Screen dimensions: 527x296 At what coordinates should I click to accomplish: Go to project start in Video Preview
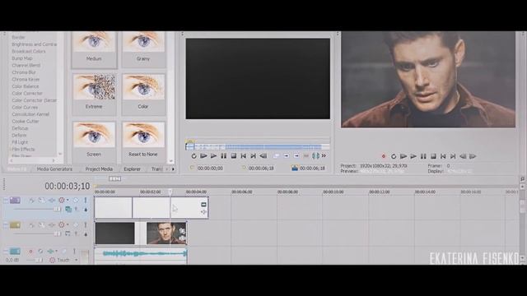(x=443, y=156)
